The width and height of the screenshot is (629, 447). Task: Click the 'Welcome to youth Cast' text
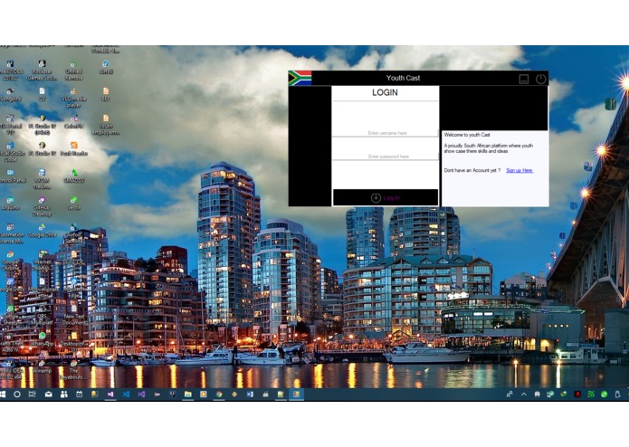click(x=467, y=135)
